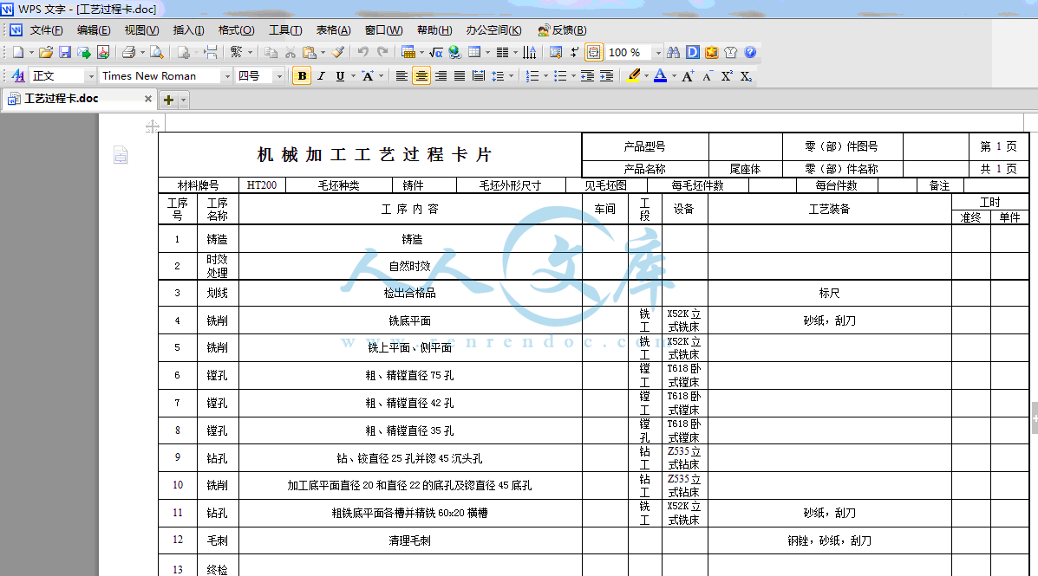The height and width of the screenshot is (576, 1038).
Task: Insert formula with square root icon
Action: pyautogui.click(x=435, y=52)
